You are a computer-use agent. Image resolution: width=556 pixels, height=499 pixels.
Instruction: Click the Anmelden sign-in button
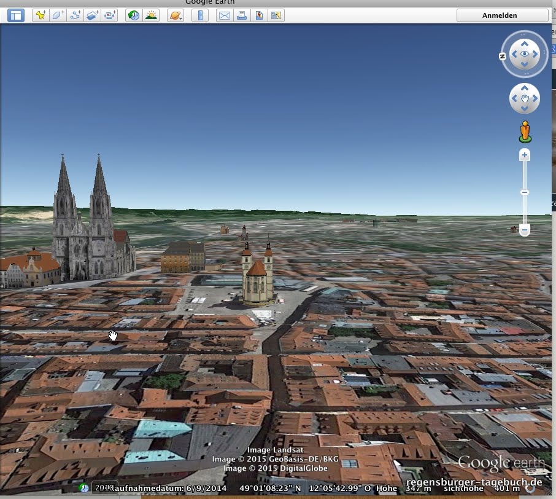pyautogui.click(x=503, y=15)
